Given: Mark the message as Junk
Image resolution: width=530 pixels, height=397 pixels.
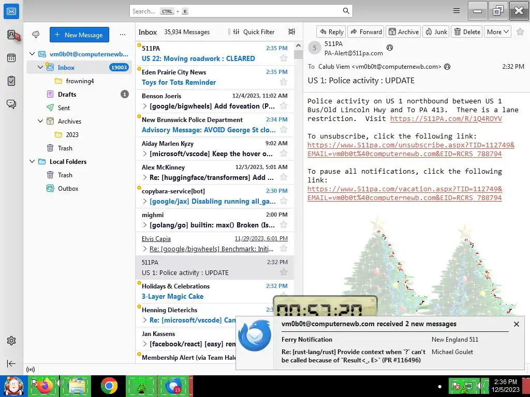Looking at the screenshot, I should tap(436, 32).
